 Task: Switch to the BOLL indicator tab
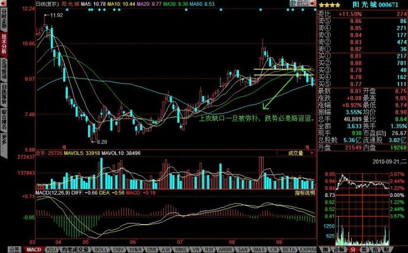coord(101,250)
